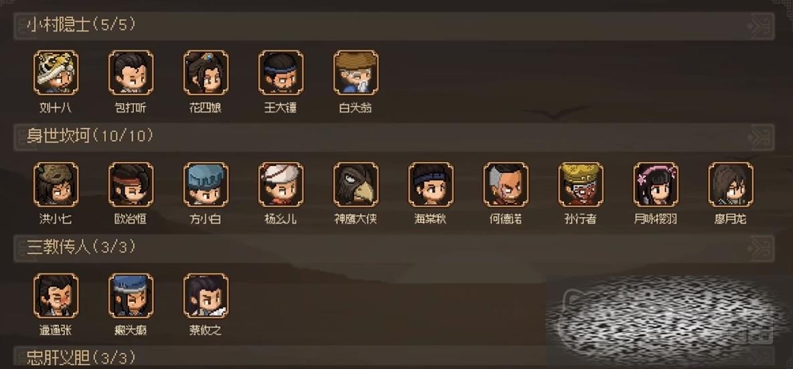This screenshot has height=369, width=793.
Task: Choose the 花四娘 character avatar
Action: (x=206, y=72)
